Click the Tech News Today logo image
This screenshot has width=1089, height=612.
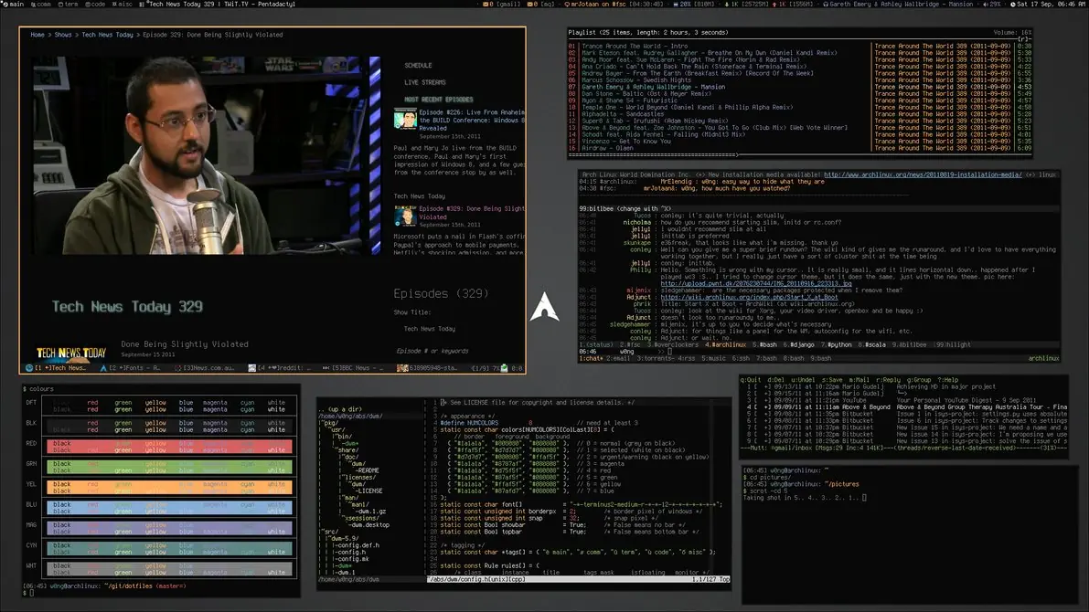coord(70,353)
